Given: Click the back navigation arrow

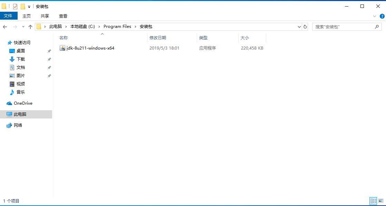Looking at the screenshot, I should [x=5, y=27].
